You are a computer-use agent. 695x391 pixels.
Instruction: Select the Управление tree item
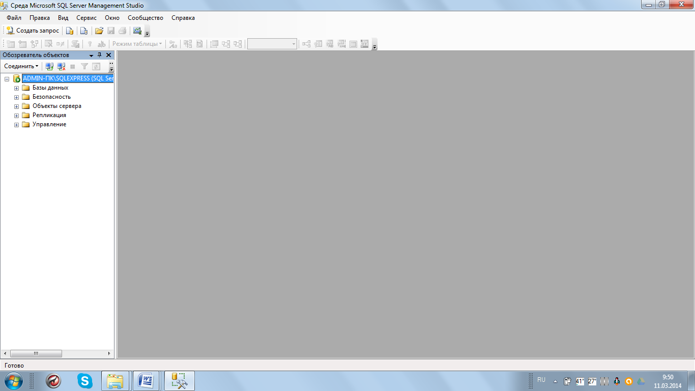(x=49, y=124)
